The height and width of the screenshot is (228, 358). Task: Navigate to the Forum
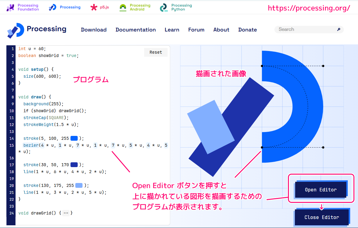click(196, 30)
